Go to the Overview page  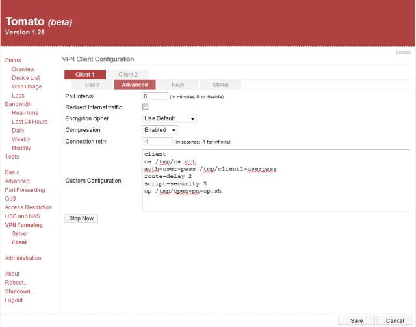coord(23,69)
